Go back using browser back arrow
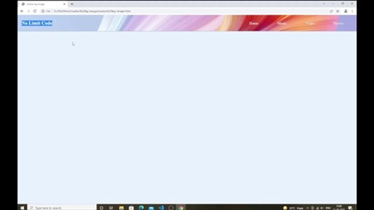 22,11
